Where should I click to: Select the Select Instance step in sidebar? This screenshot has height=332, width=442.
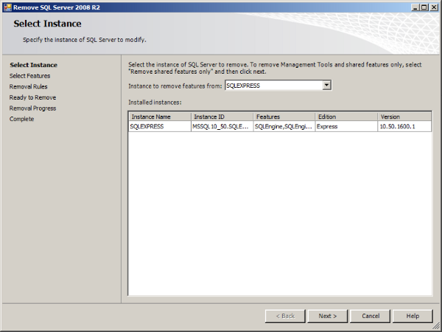pos(34,65)
